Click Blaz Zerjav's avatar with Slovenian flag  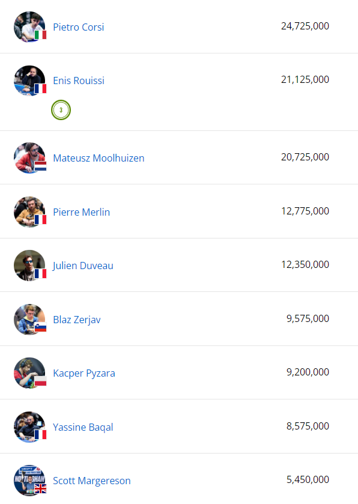point(29,320)
